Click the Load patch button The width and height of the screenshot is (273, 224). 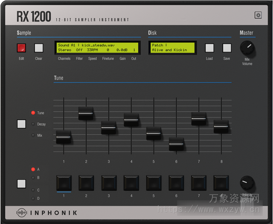click(209, 48)
